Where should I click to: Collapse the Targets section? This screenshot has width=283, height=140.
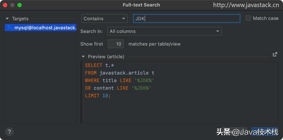pyautogui.click(x=7, y=19)
